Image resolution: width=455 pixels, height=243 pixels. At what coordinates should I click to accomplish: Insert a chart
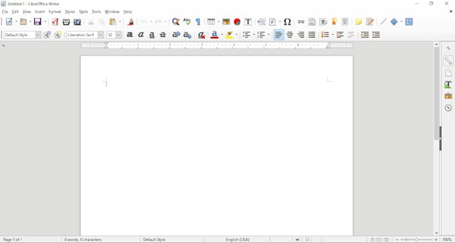(x=237, y=22)
